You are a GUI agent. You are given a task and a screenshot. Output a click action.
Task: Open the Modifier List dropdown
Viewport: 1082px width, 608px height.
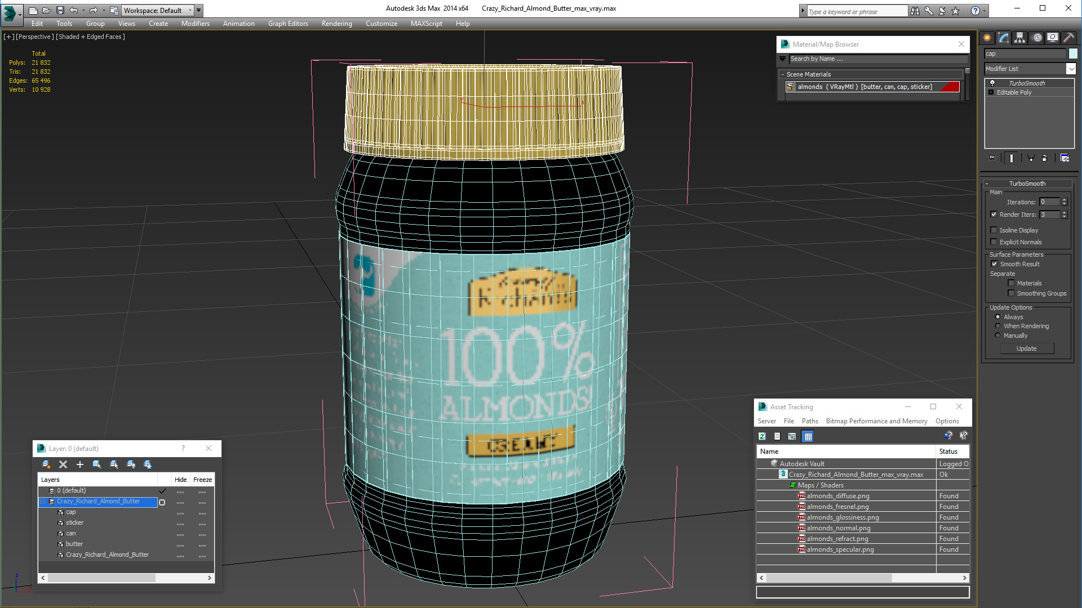1071,69
